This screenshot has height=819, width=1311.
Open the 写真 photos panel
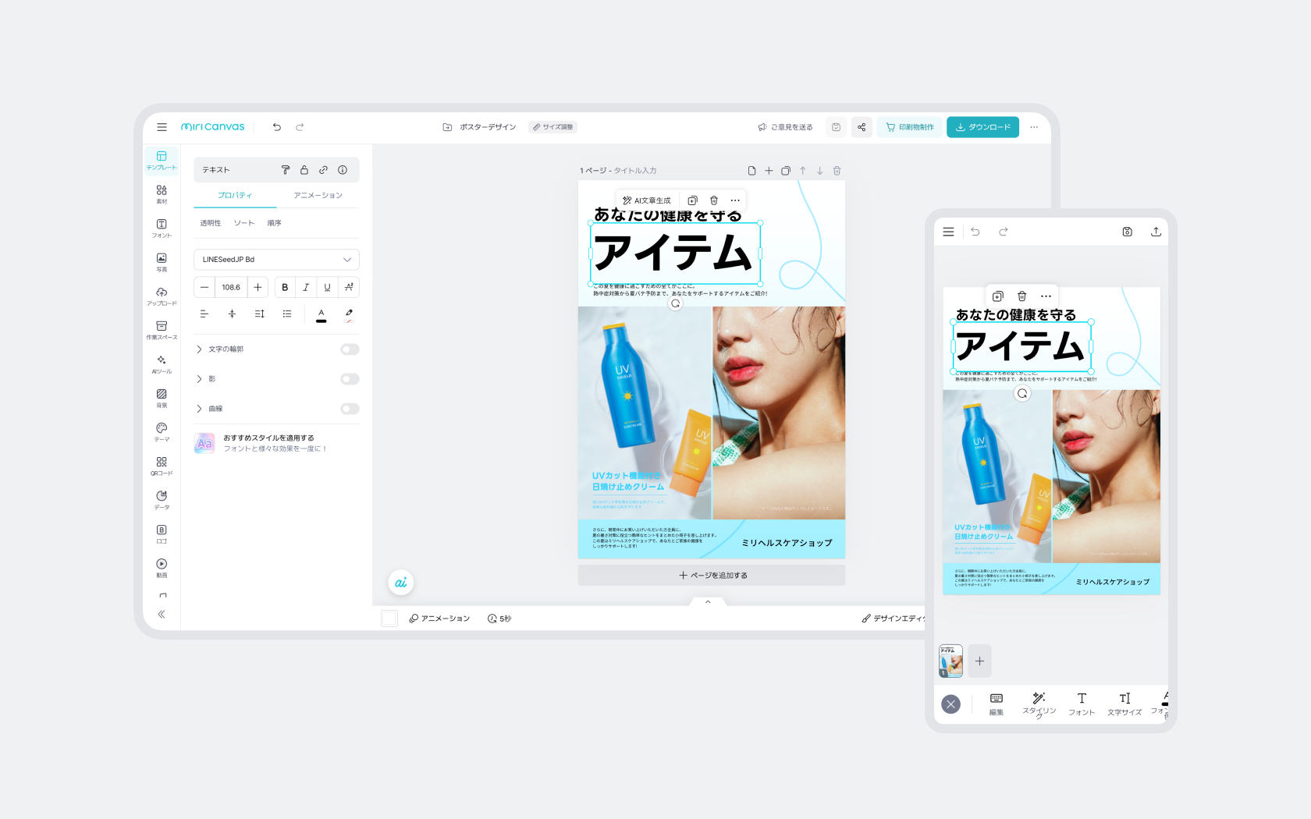[x=162, y=262]
